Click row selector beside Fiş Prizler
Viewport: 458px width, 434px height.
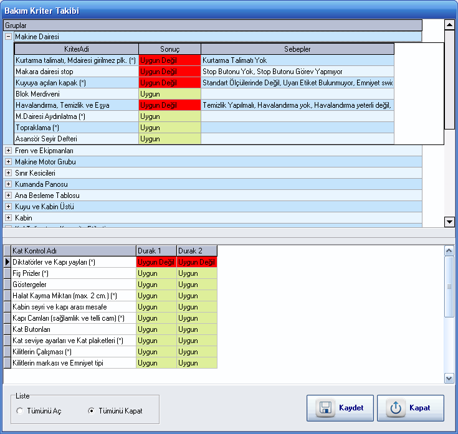click(x=7, y=273)
